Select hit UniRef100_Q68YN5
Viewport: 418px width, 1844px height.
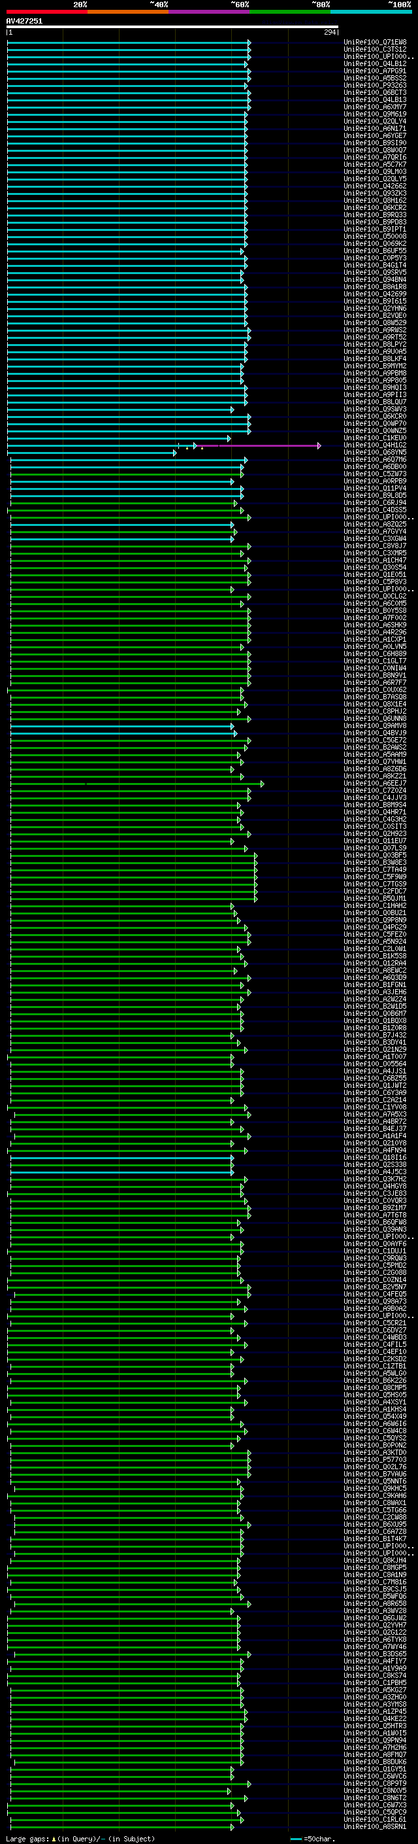click(375, 453)
